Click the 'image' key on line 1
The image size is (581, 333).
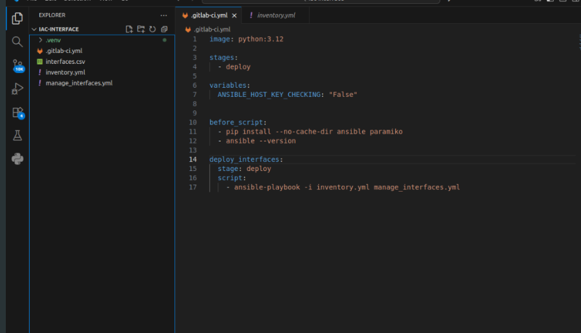[x=219, y=39]
